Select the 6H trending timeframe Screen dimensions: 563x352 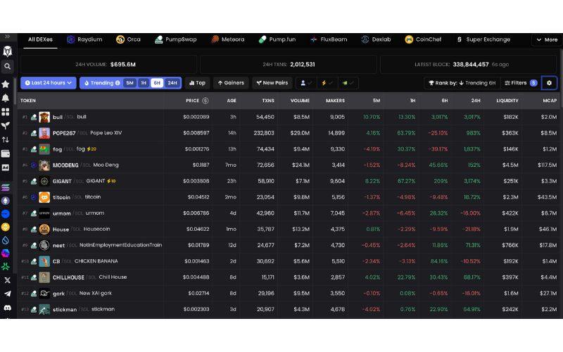[157, 83]
